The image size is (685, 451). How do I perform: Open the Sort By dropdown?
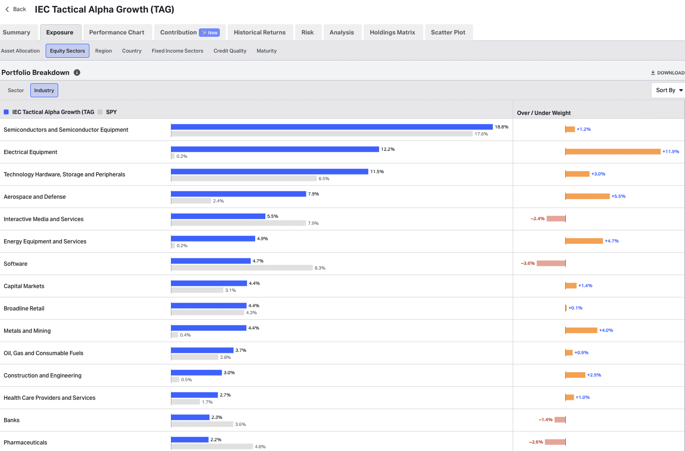668,90
